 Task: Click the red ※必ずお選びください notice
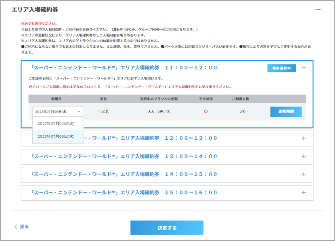click(39, 23)
